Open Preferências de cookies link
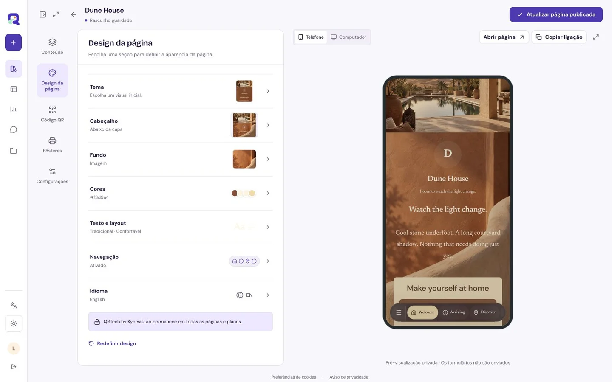 (x=294, y=377)
